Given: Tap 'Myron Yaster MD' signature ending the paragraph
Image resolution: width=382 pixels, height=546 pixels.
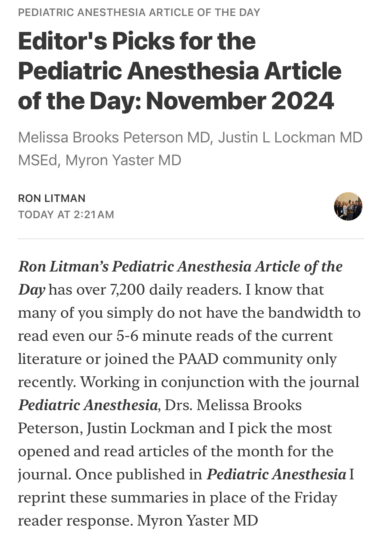Looking at the screenshot, I should [x=198, y=521].
